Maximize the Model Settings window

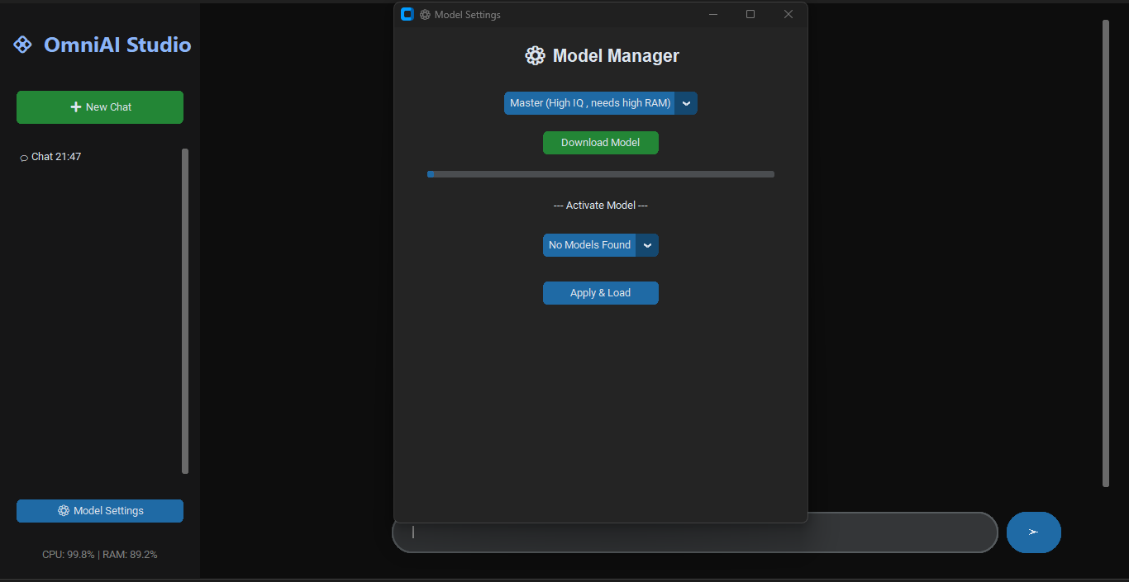pyautogui.click(x=750, y=14)
